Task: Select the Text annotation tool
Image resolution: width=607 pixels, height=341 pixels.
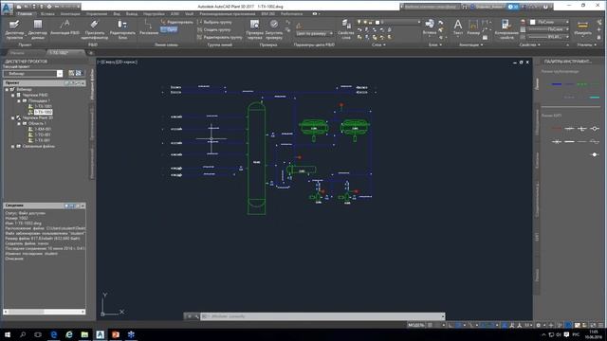Action: click(x=457, y=27)
